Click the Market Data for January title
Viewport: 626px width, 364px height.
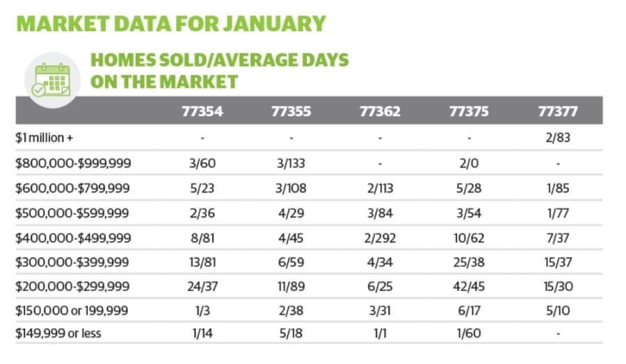pos(171,24)
